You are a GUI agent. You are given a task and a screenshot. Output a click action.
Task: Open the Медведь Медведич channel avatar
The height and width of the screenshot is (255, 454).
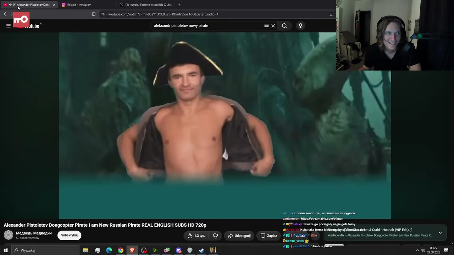[x=9, y=235]
